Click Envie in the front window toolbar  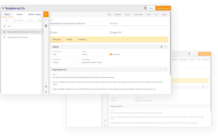point(149,14)
